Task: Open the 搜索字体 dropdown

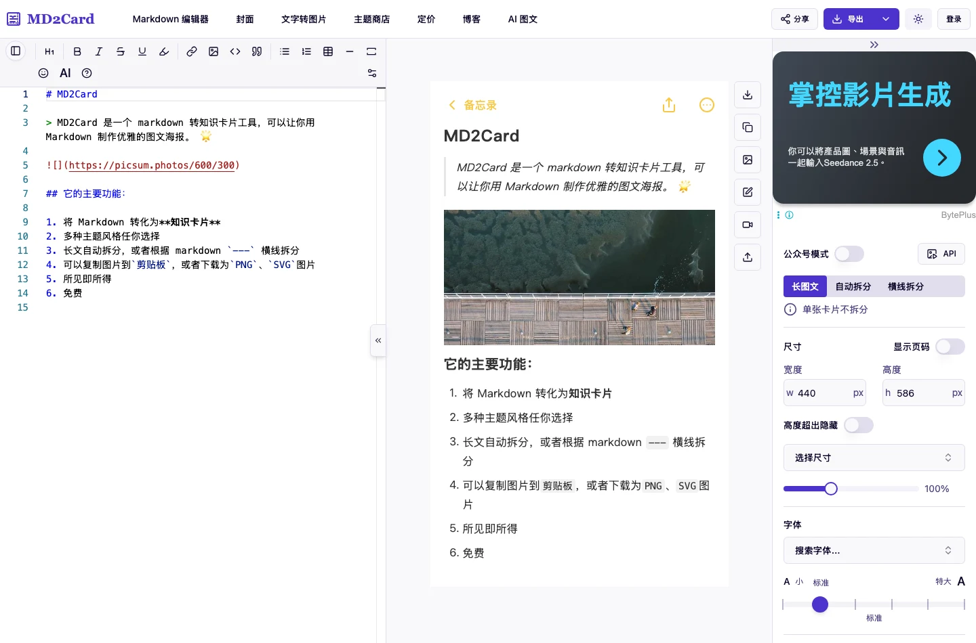Action: [874, 550]
